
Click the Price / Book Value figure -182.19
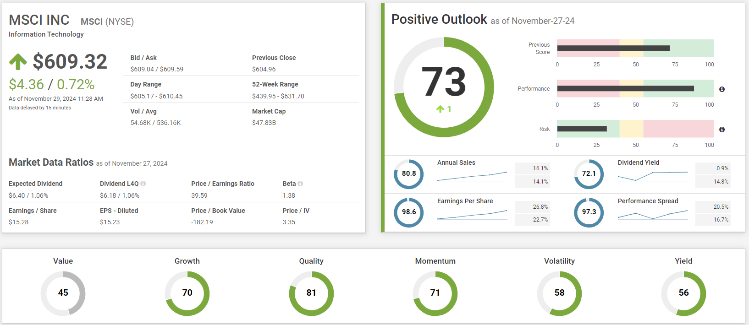pos(202,222)
